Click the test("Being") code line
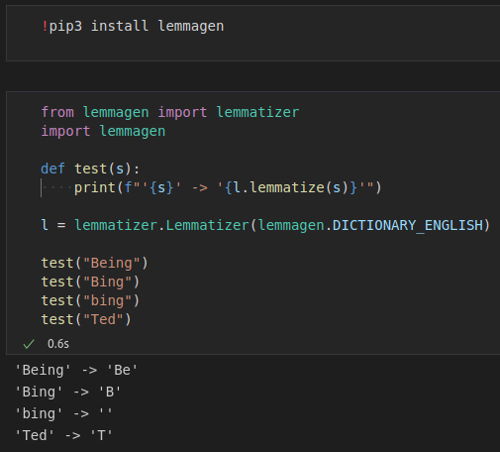Screen dimensions: 500x452 tap(94, 263)
